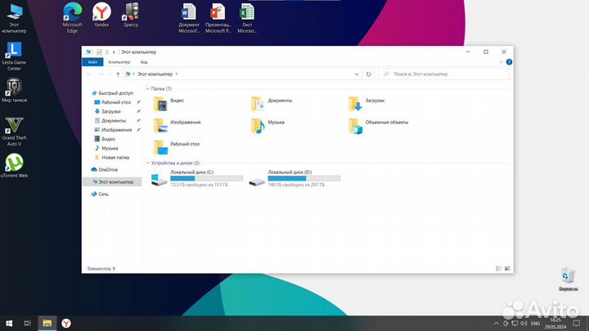Select OneDrive in the navigation pane
This screenshot has height=331, width=589.
(108, 169)
